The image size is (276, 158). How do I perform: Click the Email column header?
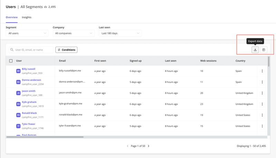click(x=62, y=61)
